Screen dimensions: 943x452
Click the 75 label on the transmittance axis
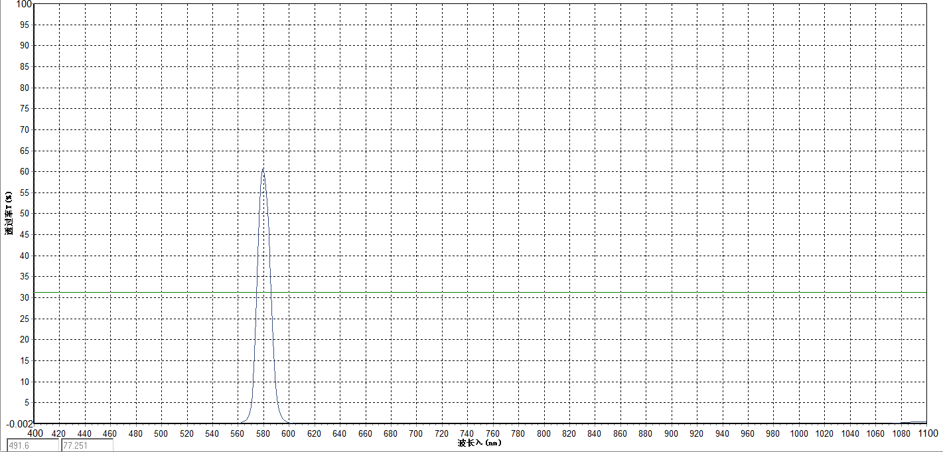tap(26, 109)
